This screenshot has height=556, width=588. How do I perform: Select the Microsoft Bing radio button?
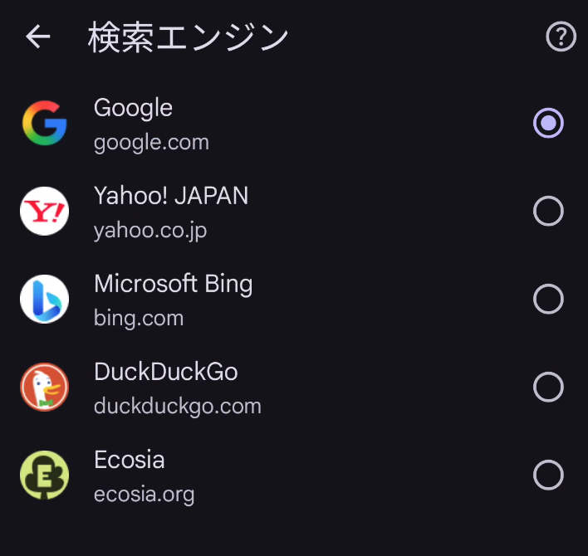[548, 299]
